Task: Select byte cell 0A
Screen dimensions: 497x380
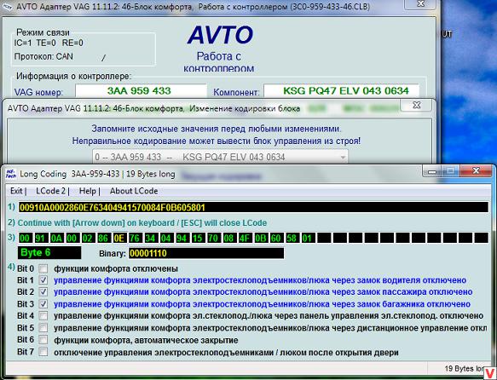Action: click(x=56, y=238)
